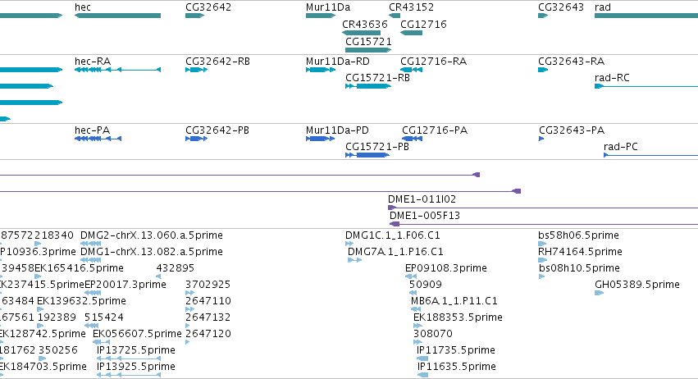Screen dimensions: 698x379
Task: Select the Mur11Da-PD protein label
Action: (x=337, y=130)
